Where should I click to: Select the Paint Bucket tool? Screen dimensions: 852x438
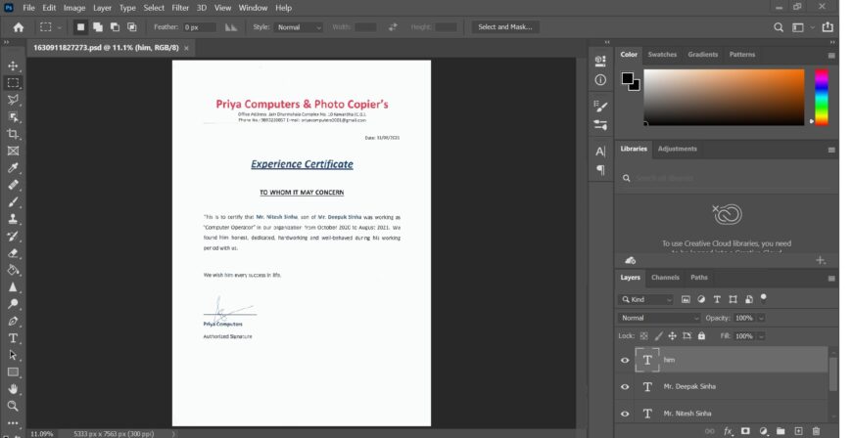[13, 270]
